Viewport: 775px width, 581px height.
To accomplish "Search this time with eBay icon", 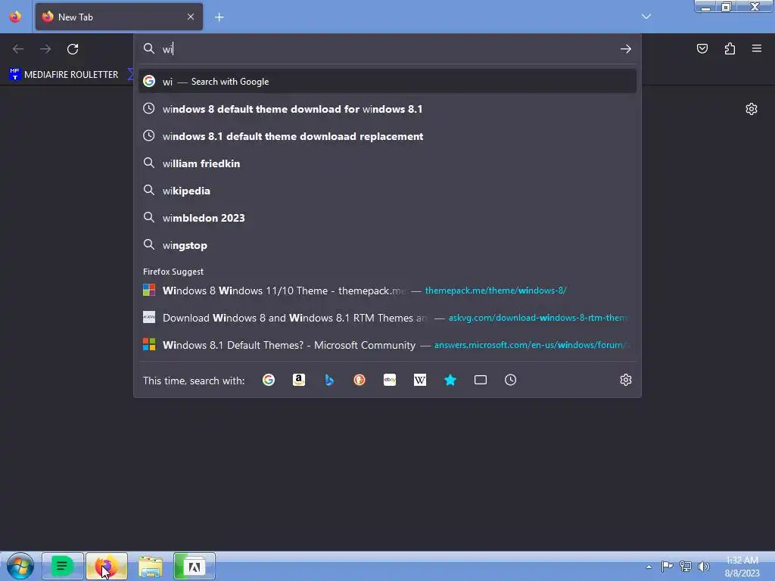I will 390,380.
